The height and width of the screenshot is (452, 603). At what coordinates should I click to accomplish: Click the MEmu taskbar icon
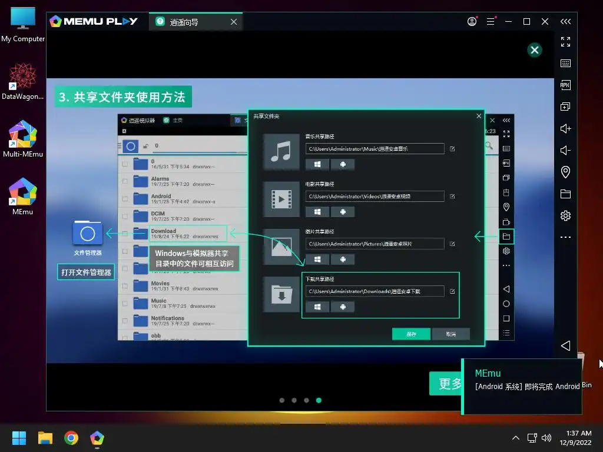[x=97, y=438]
